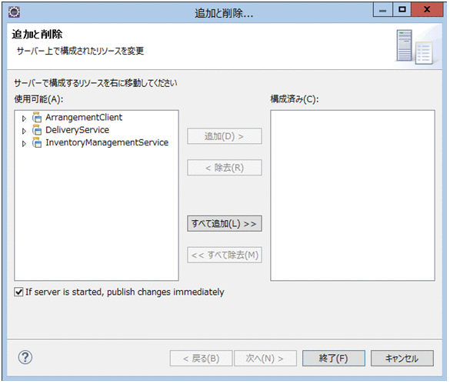
Task: Select DeliveryService in available list
Action: point(77,130)
